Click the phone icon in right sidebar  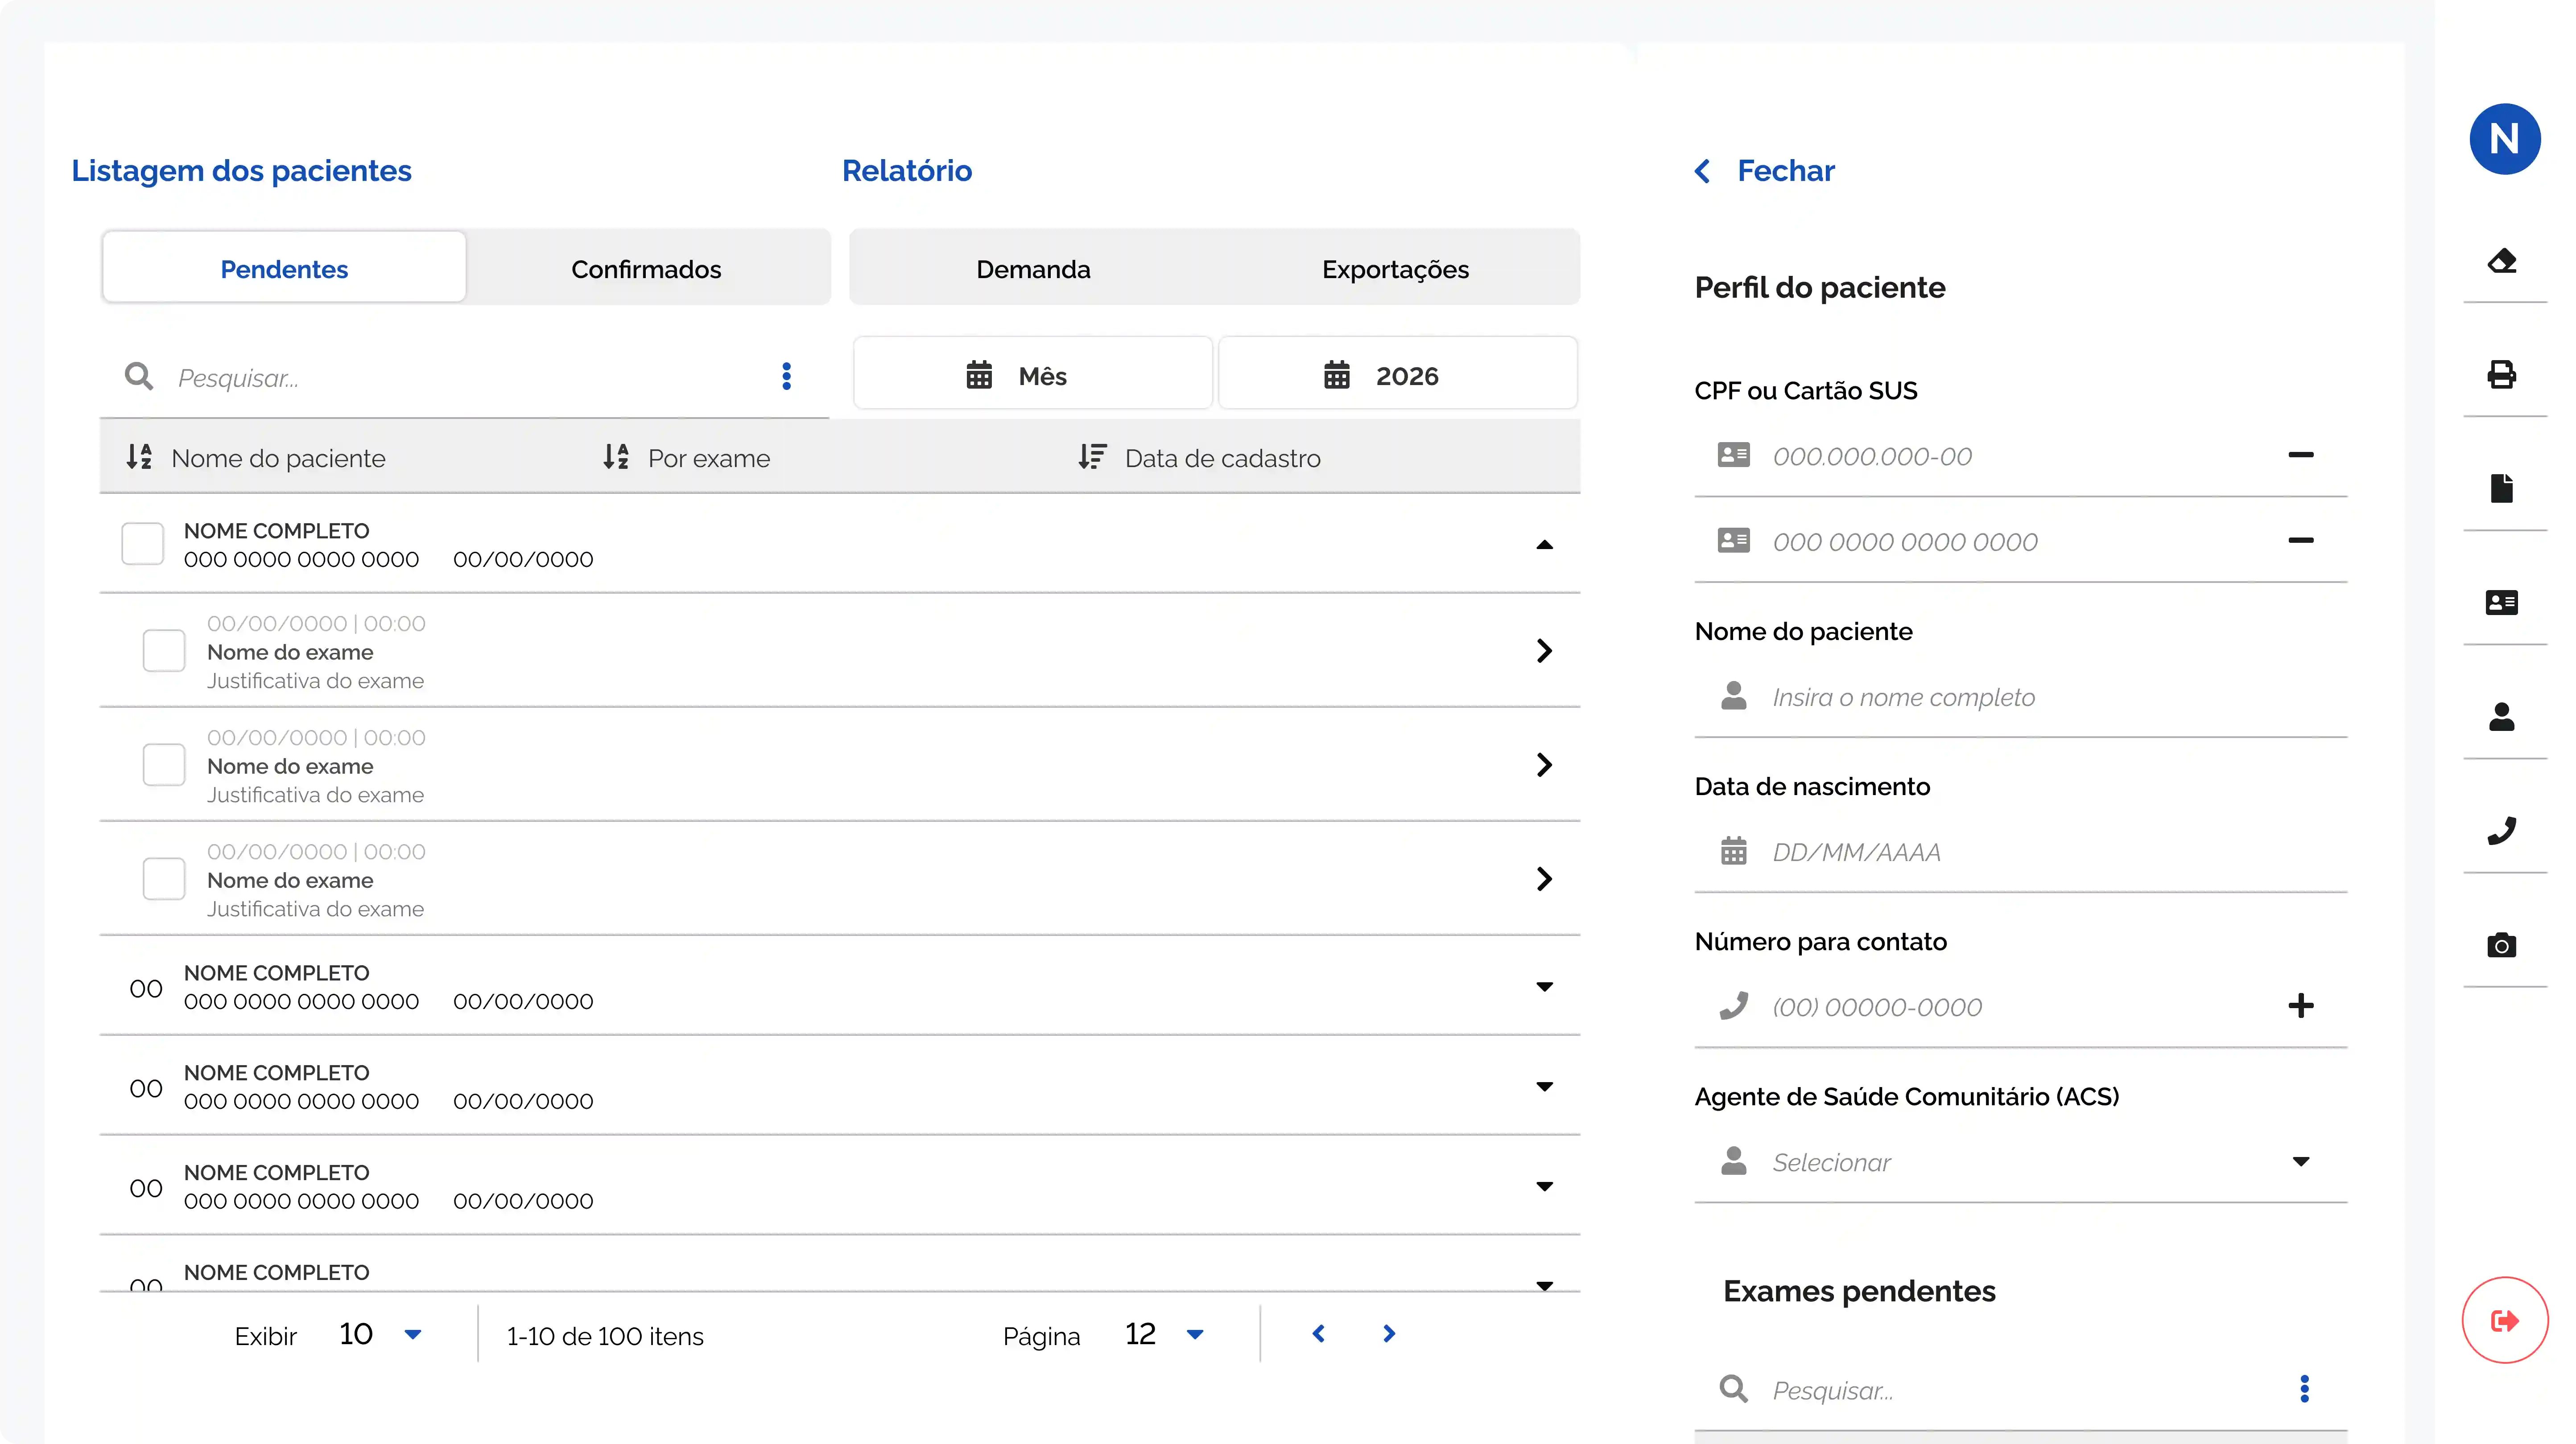coord(2502,830)
